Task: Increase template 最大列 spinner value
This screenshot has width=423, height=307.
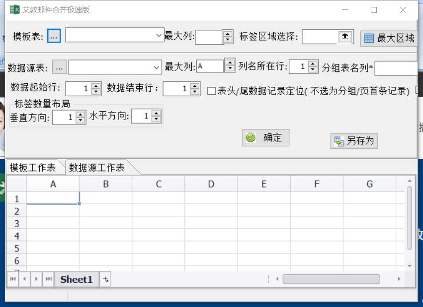Action: click(x=228, y=34)
